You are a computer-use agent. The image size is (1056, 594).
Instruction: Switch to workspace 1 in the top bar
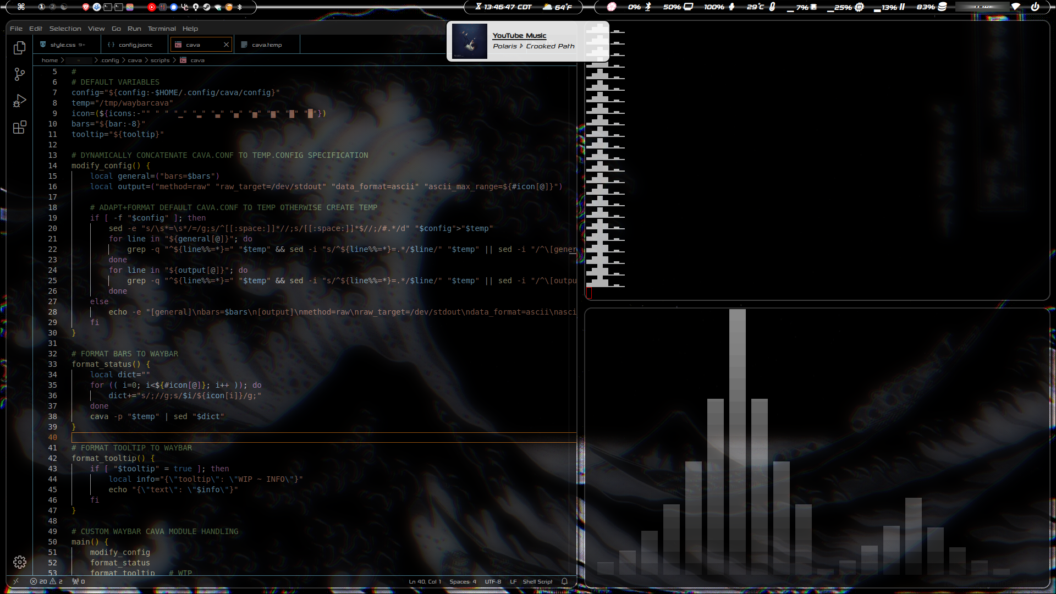coord(42,7)
